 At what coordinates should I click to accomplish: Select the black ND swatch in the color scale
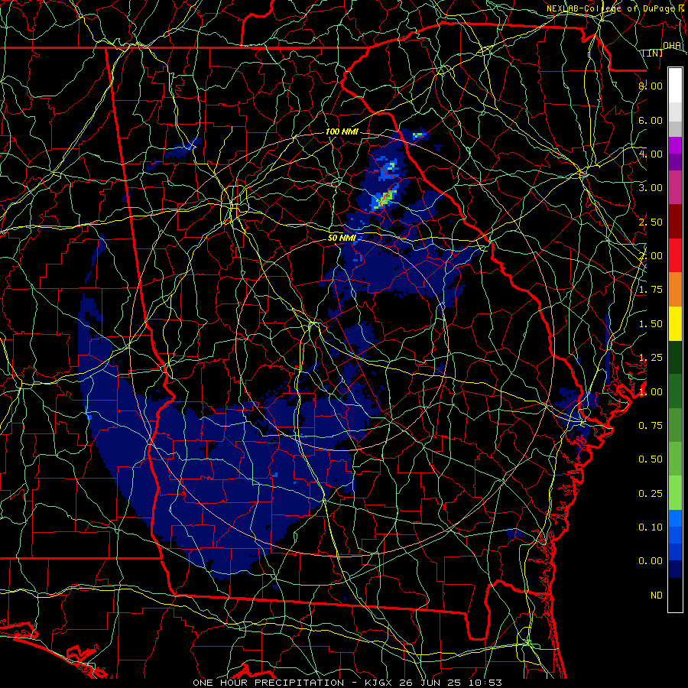(x=675, y=595)
